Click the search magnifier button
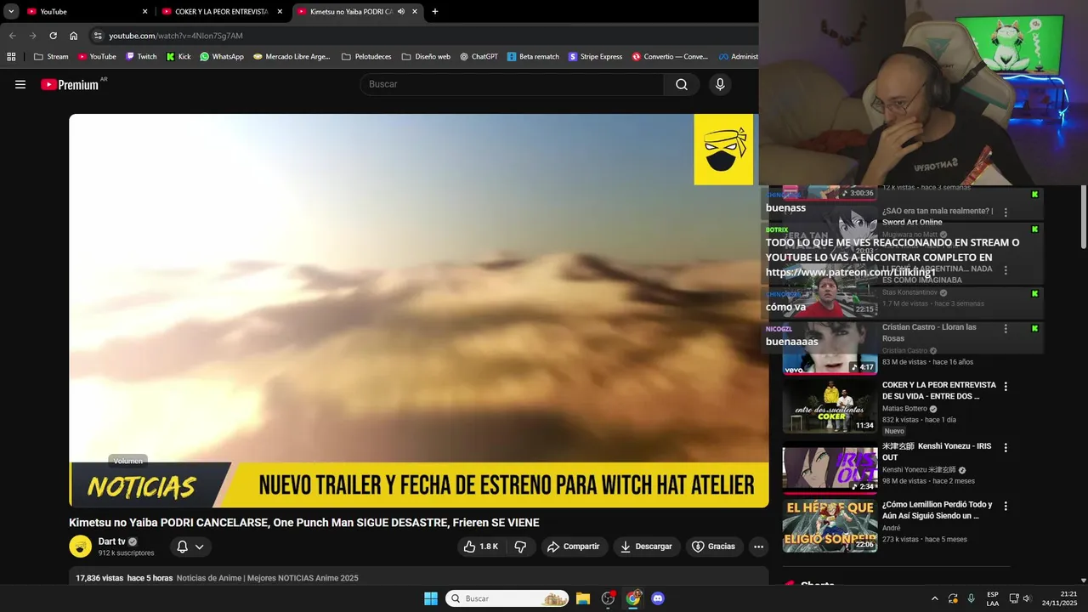Screen dimensions: 1088x612 [x=682, y=84]
